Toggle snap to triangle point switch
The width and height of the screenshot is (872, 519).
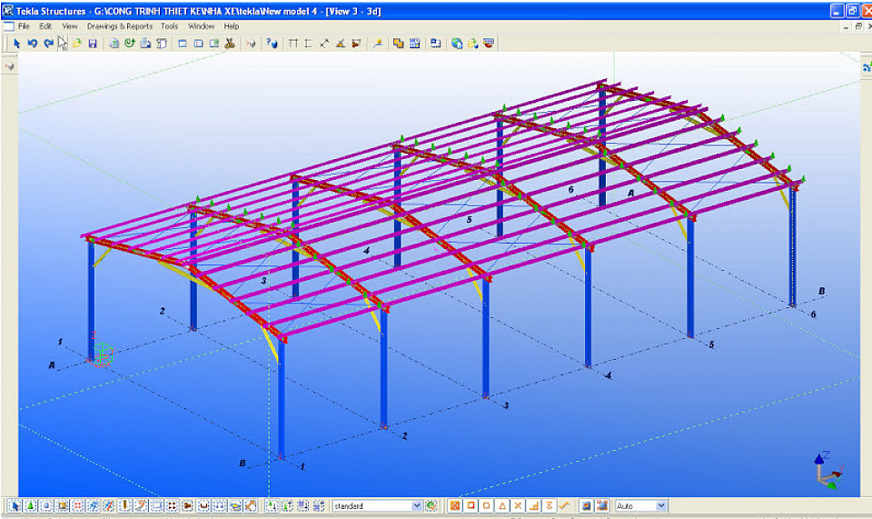(502, 505)
